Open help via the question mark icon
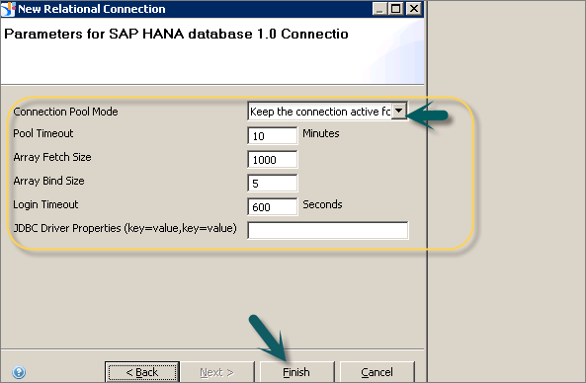This screenshot has width=586, height=383. coord(19,372)
